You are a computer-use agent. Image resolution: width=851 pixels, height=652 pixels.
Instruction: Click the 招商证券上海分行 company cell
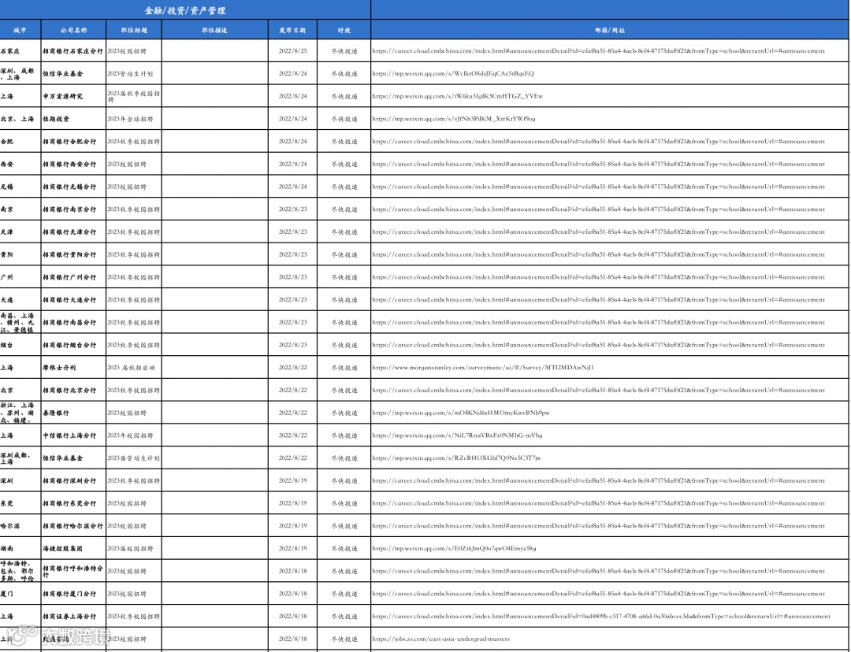73,617
